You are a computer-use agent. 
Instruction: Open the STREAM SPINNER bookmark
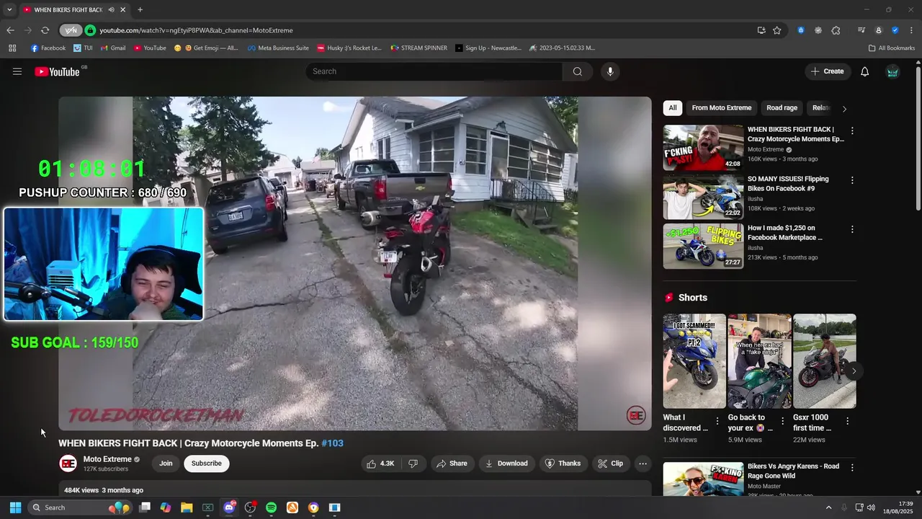point(419,48)
